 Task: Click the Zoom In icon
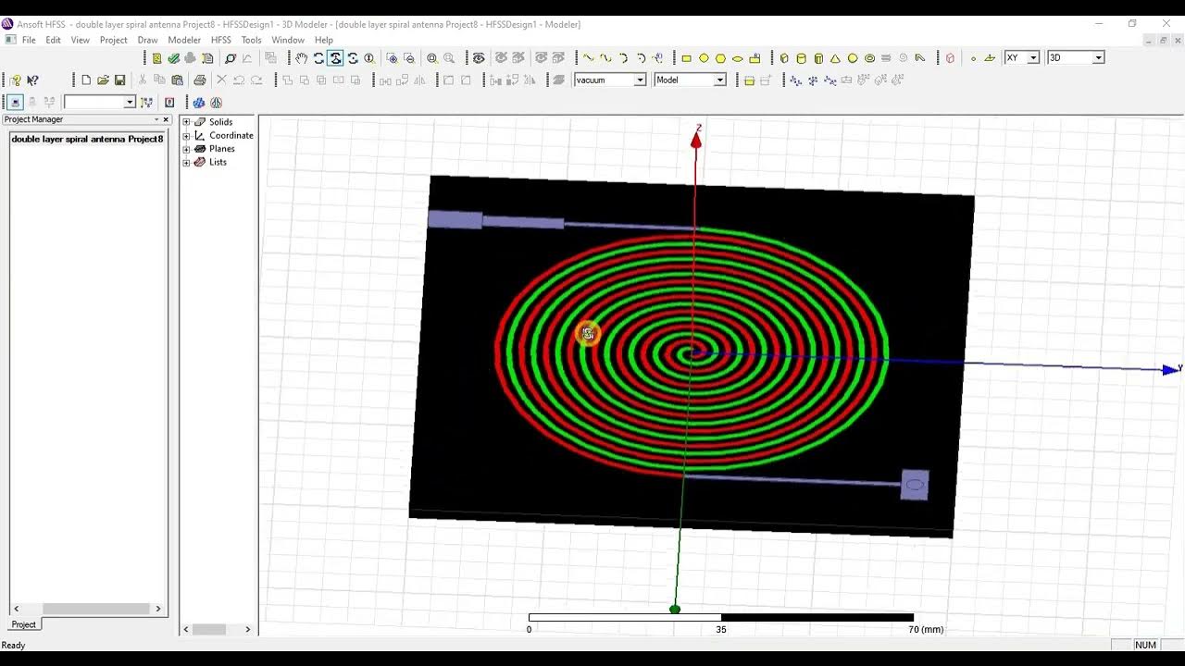click(393, 58)
